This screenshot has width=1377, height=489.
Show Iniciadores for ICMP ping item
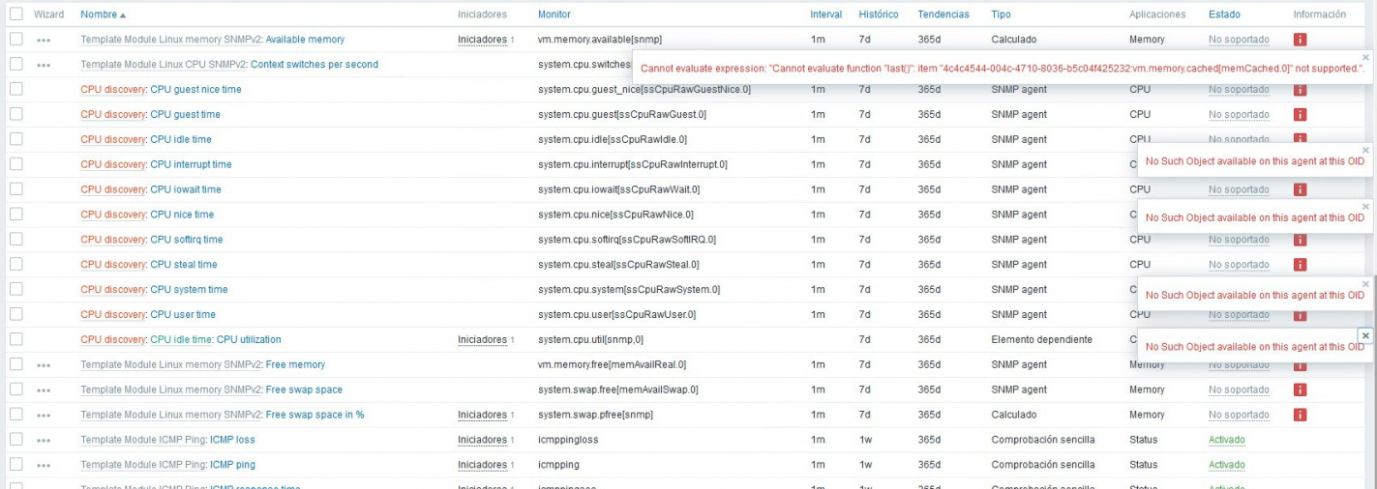click(x=482, y=466)
